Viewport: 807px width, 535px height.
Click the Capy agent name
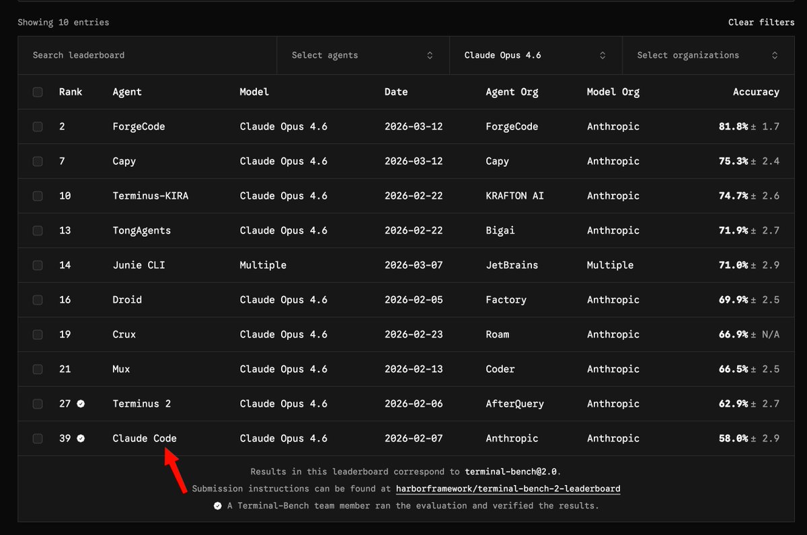[x=124, y=162]
